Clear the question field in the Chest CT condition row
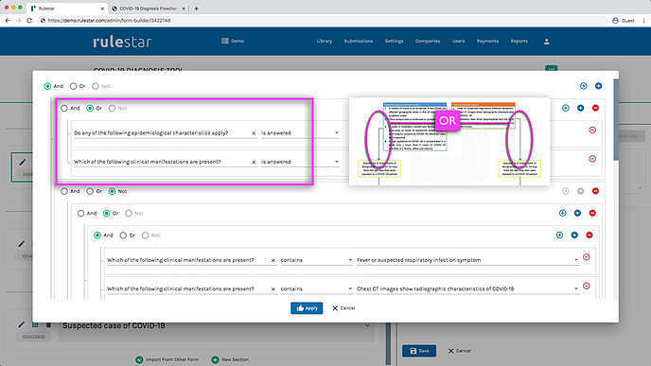Image resolution: width=651 pixels, height=366 pixels. 273,288
